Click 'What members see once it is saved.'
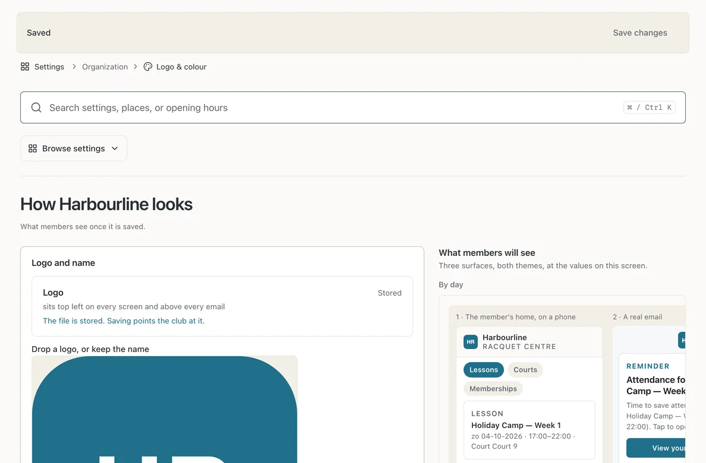 coord(83,226)
